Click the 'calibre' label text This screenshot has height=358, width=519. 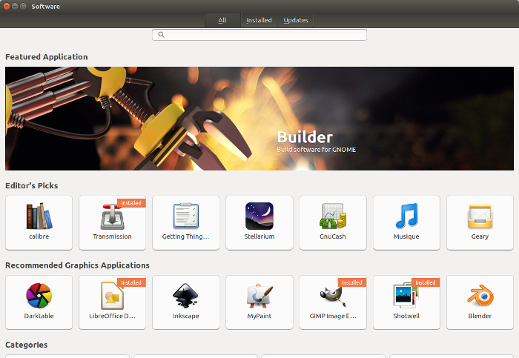(x=39, y=236)
